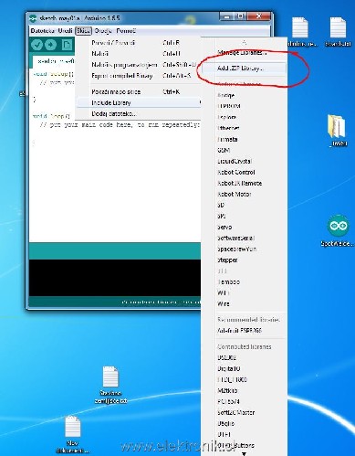Screen dimensions: 355x456
Task: Select the SPI library
Action: point(222,216)
